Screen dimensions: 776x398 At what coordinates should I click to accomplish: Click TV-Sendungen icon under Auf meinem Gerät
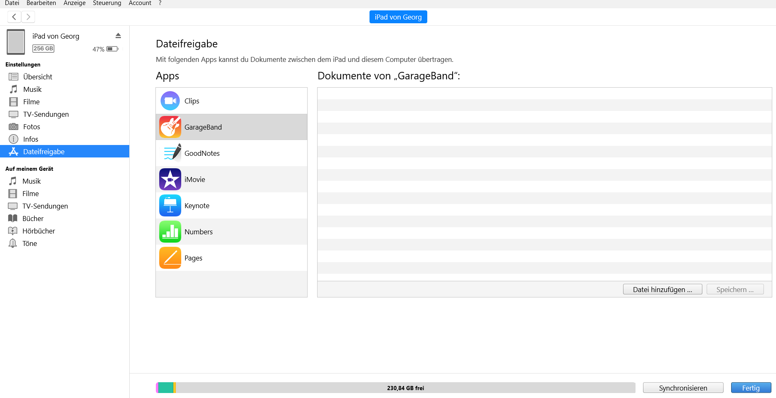[x=13, y=206]
